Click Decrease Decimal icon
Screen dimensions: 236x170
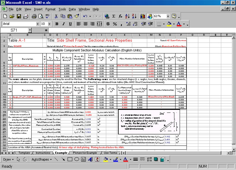(x=135, y=24)
